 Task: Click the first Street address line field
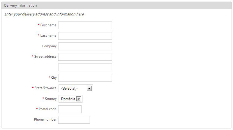click(x=85, y=57)
